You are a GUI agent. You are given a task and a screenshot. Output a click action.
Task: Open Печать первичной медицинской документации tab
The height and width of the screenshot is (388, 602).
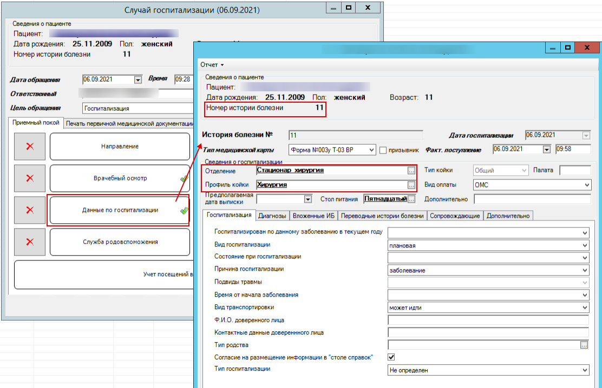point(129,123)
